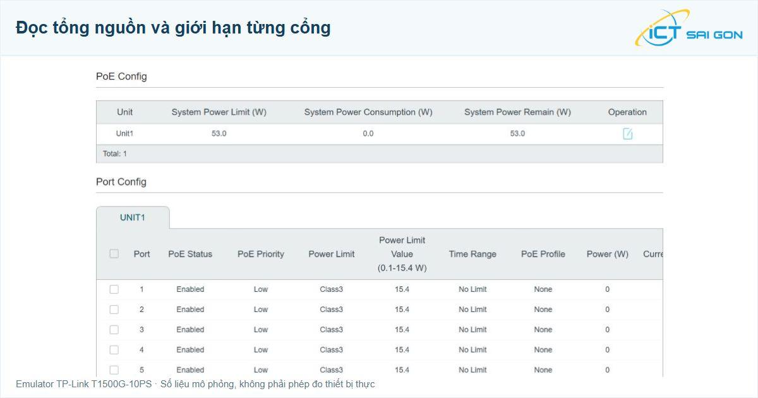758x398 pixels.
Task: Click the Port Config section title
Action: click(121, 182)
